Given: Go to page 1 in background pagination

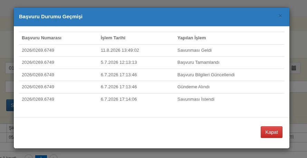Looking at the screenshot, I should tap(41, 157).
